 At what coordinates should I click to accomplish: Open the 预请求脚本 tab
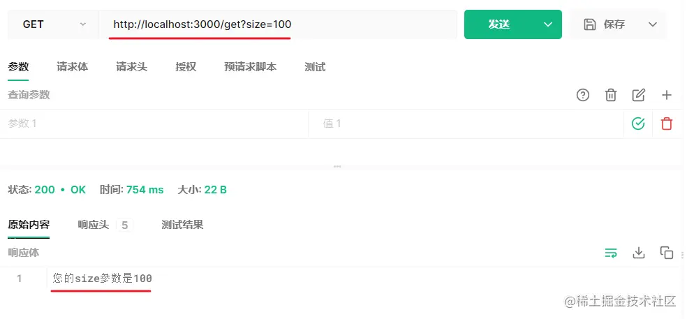pos(250,67)
